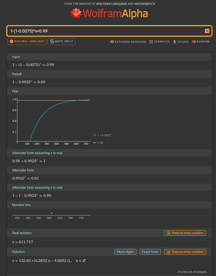The height and width of the screenshot is (276, 216).
Task: Click the plot x-axis label 600
Action: [76, 144]
